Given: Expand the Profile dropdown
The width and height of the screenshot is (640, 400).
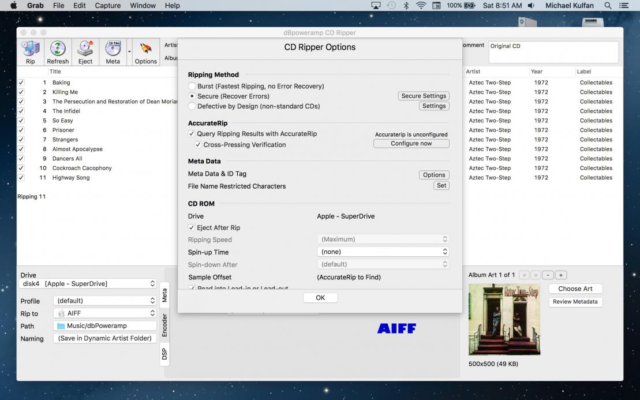Looking at the screenshot, I should [x=105, y=301].
